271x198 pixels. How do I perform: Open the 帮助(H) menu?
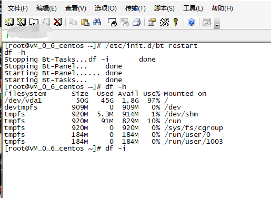point(222,8)
